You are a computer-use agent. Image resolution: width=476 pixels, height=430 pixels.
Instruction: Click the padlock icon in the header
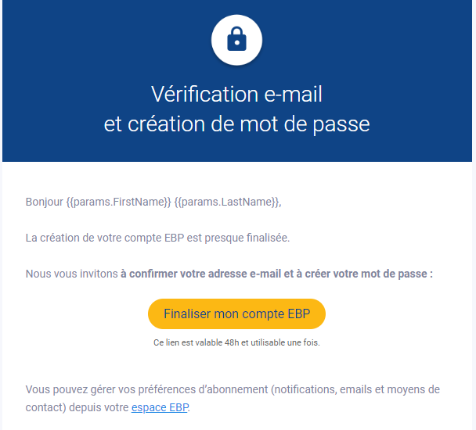(236, 38)
